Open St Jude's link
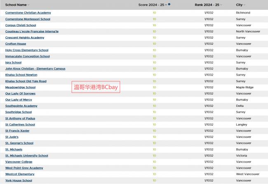This screenshot has height=184, width=268. coord(12,137)
